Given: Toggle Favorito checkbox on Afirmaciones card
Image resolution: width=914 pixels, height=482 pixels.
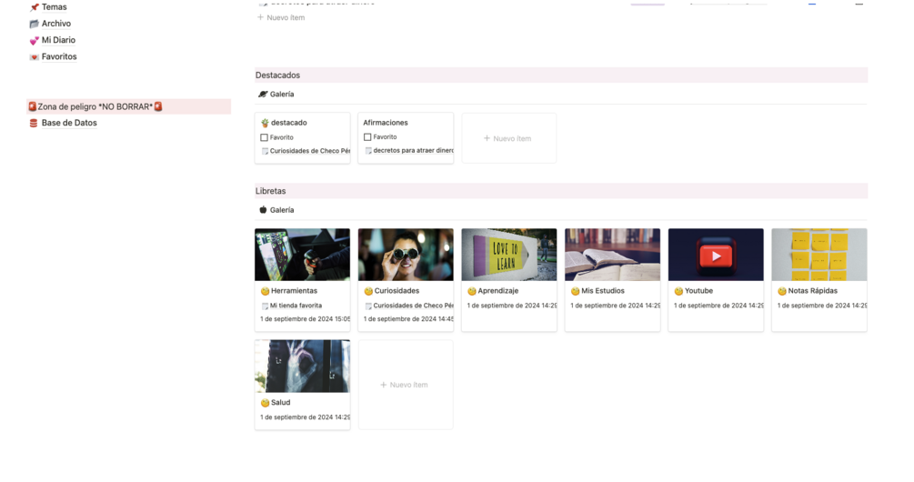Looking at the screenshot, I should pyautogui.click(x=367, y=137).
